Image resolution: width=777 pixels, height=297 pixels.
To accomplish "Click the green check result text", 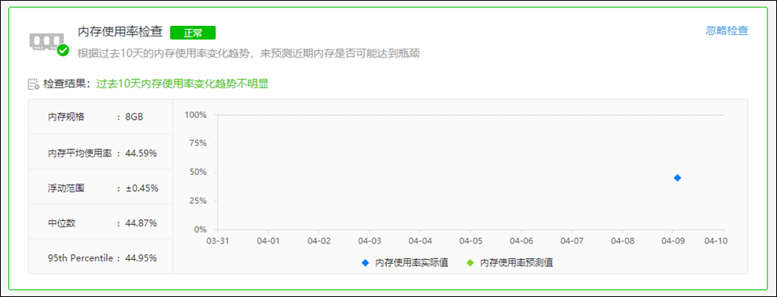I will [x=182, y=84].
